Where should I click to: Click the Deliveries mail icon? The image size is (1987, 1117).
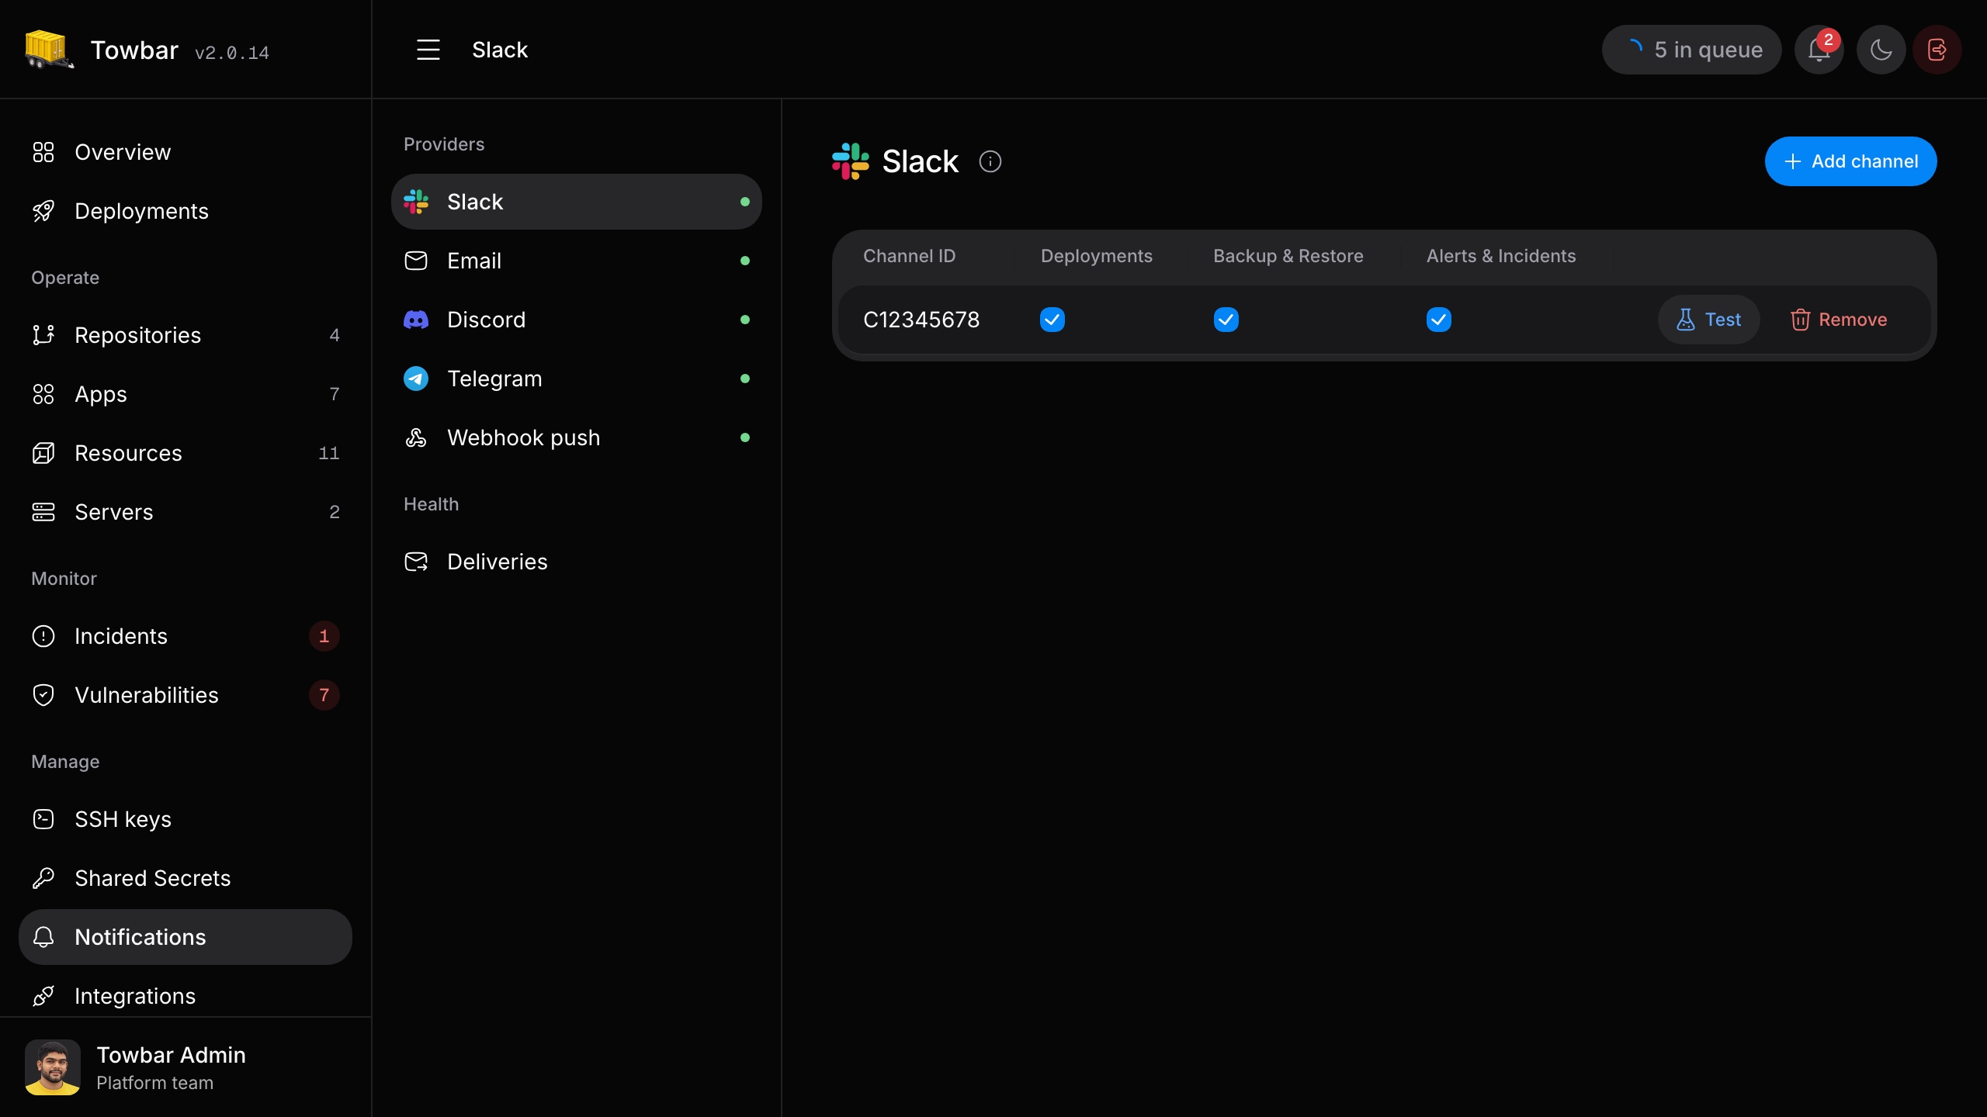[x=416, y=562]
